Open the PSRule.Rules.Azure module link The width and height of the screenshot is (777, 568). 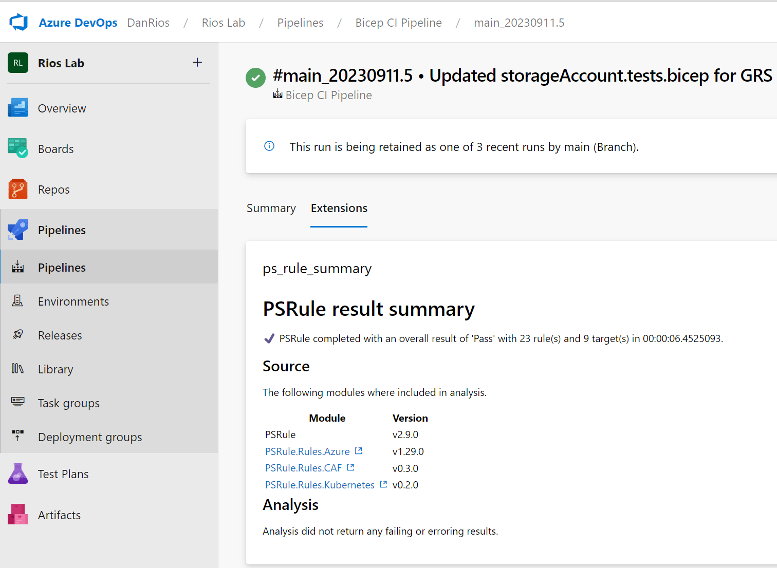tap(307, 451)
